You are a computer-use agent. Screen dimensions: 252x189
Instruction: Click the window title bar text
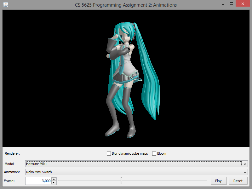pos(126,5)
